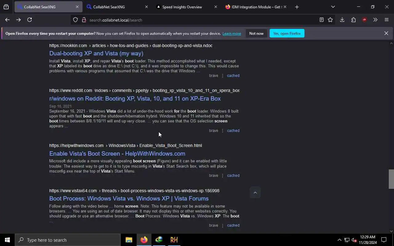Open Enable Vista's Boot Screen result
Image resolution: width=394 pixels, height=246 pixels.
coord(117,153)
